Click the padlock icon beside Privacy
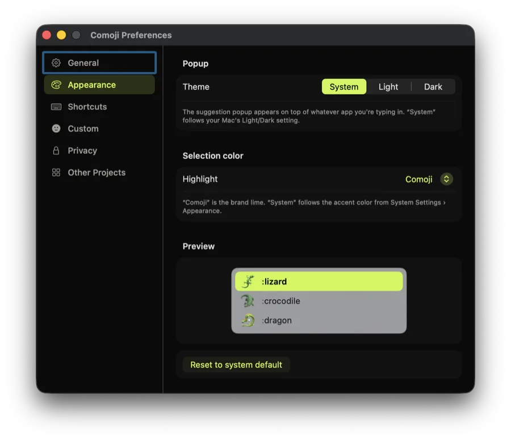Image resolution: width=511 pixels, height=441 pixels. point(56,150)
